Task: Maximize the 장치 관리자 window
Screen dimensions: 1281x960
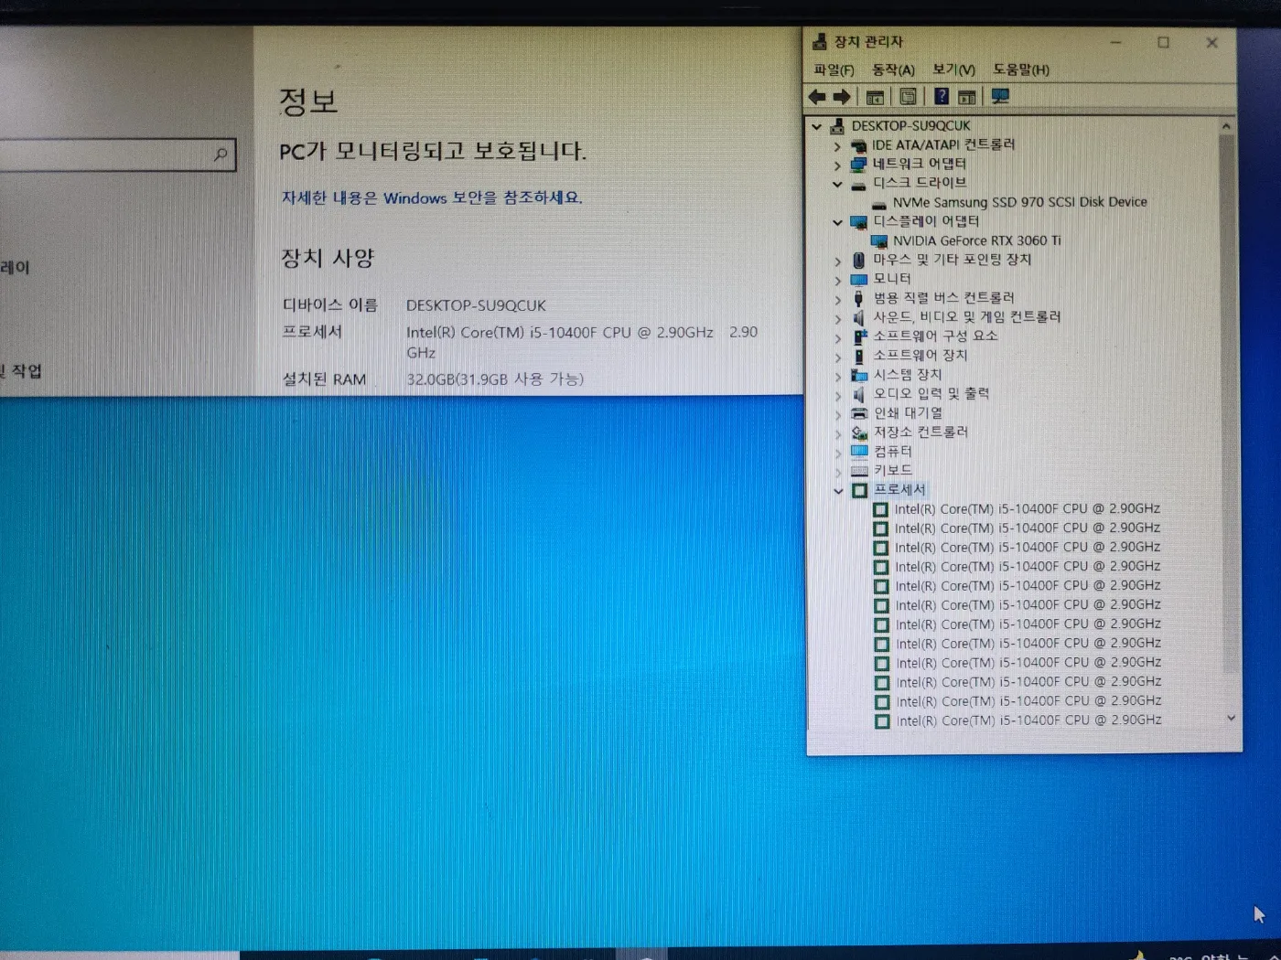Action: [1163, 42]
